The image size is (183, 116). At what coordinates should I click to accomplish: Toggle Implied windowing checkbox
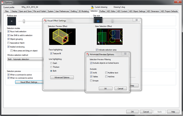point(9,47)
